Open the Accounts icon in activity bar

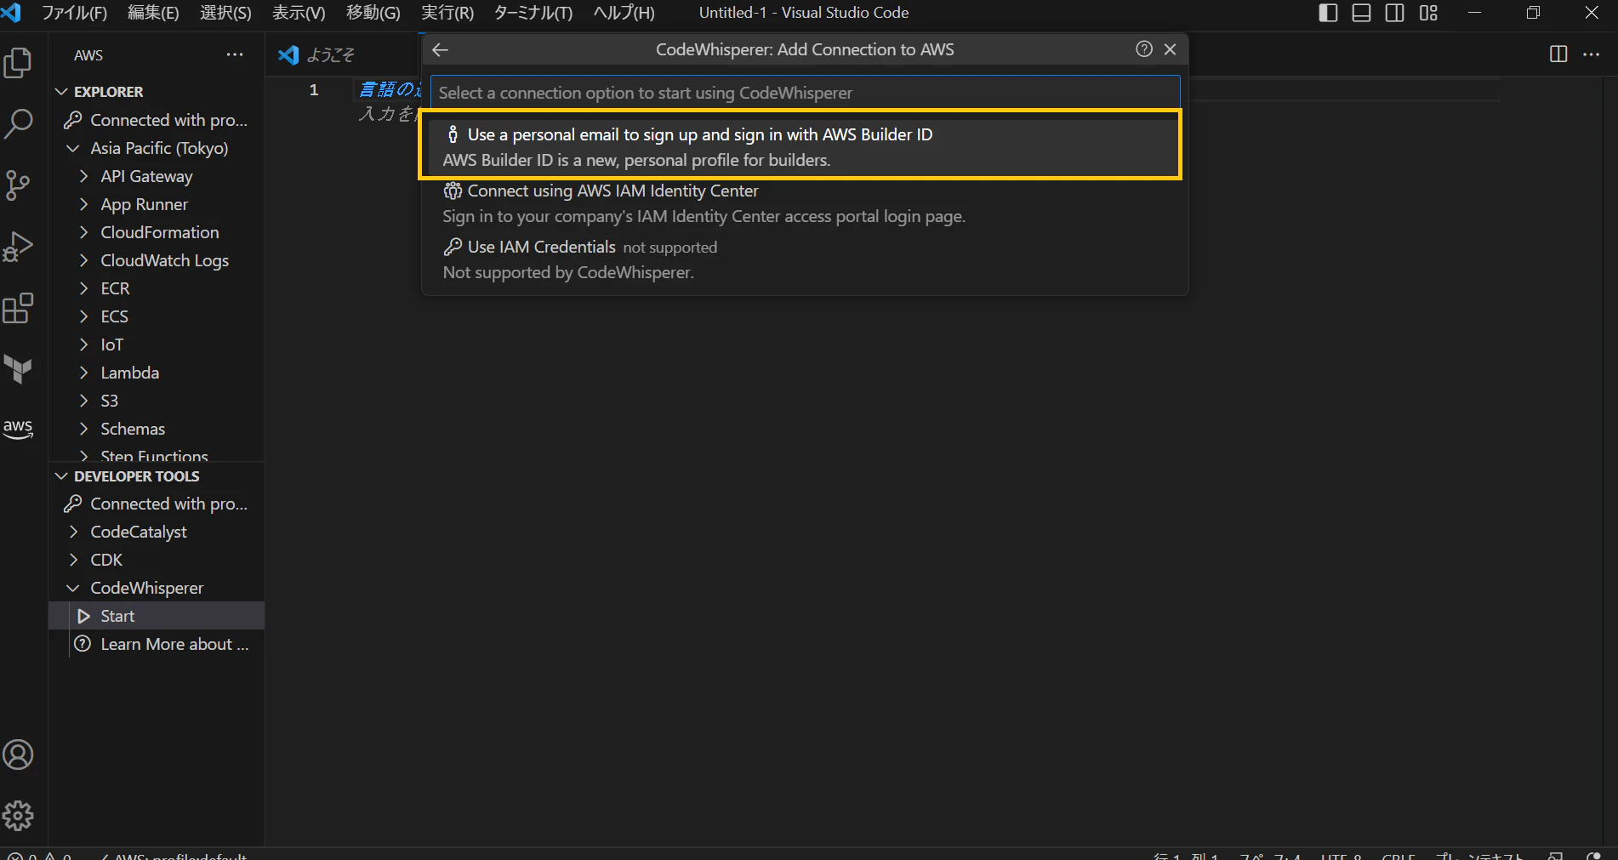tap(18, 755)
